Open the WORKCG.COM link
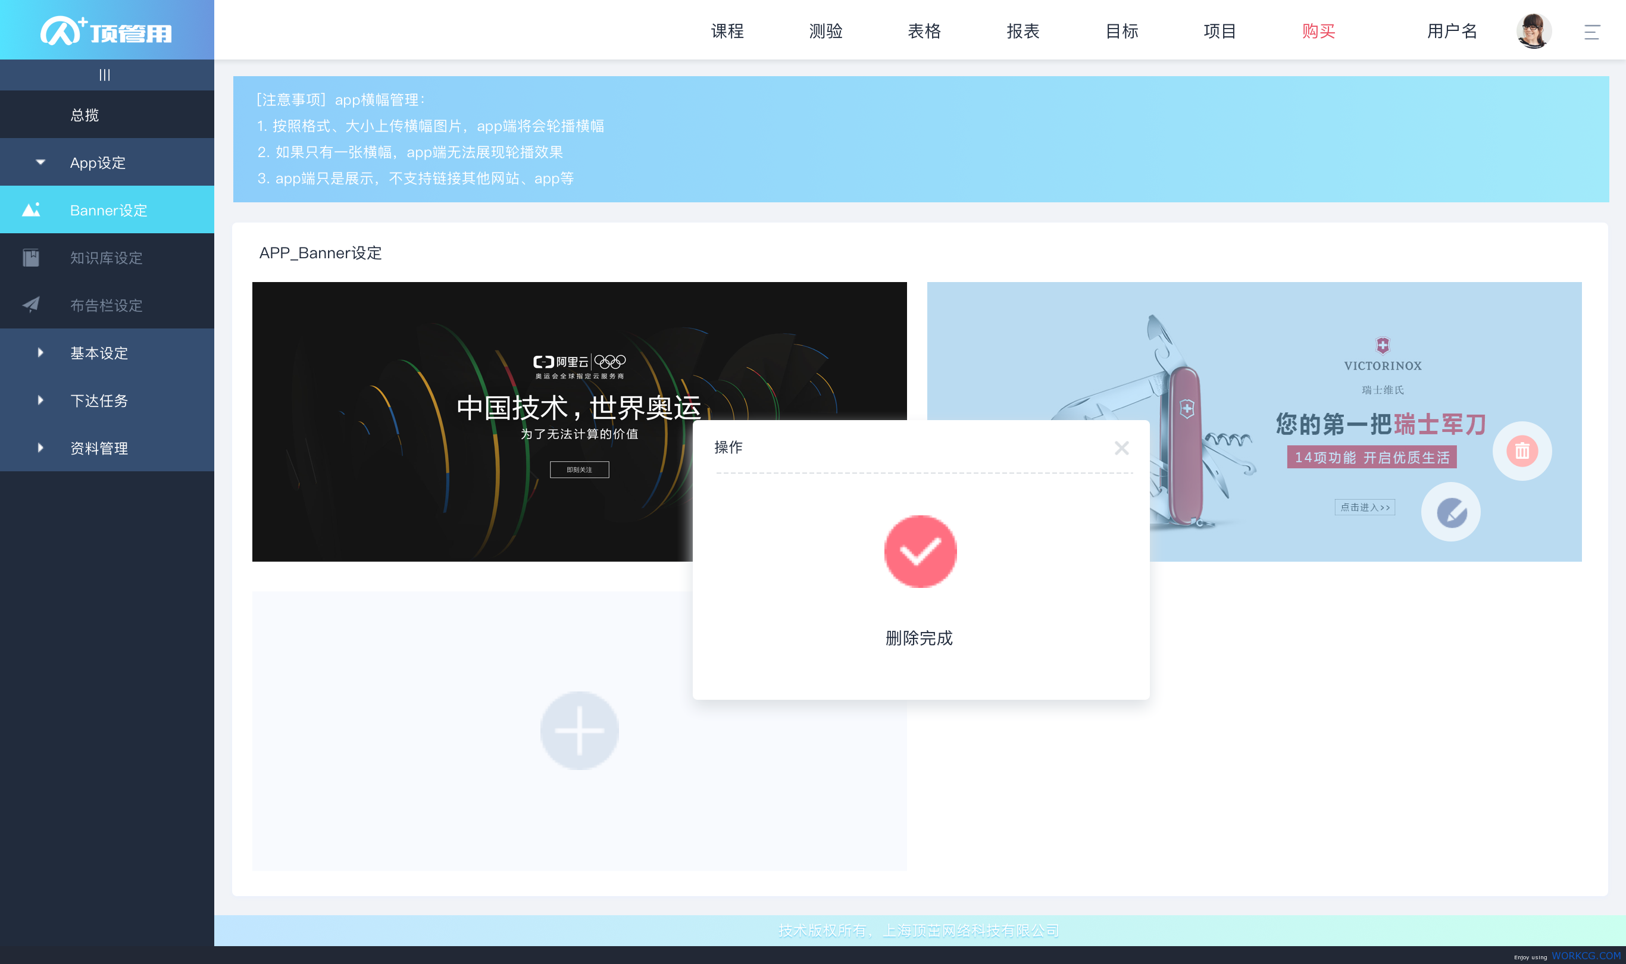The height and width of the screenshot is (964, 1626). pos(1586,956)
